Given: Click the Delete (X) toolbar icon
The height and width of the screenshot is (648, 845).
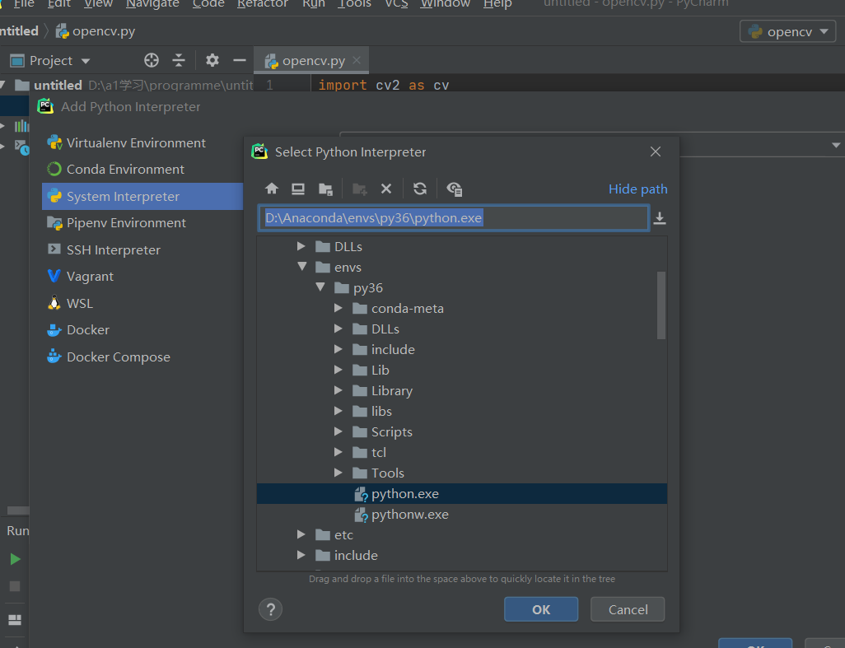Looking at the screenshot, I should coord(386,189).
